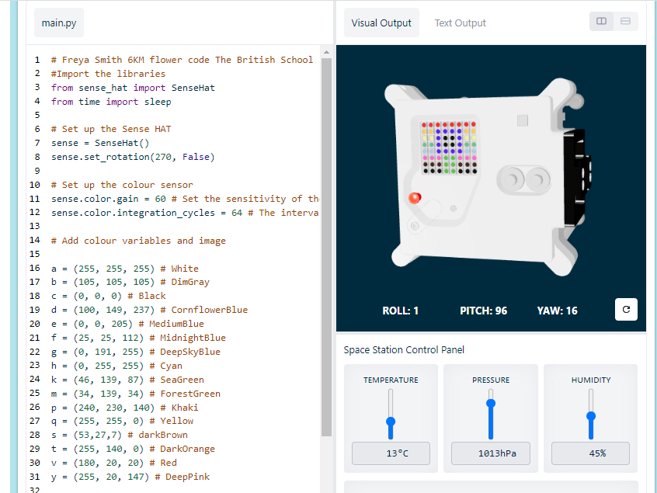Click line 1 Freya Smith comment
The height and width of the screenshot is (493, 657).
(182, 60)
